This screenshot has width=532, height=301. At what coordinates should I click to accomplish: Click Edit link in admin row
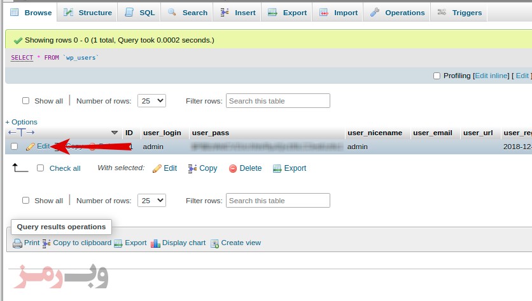pos(43,146)
